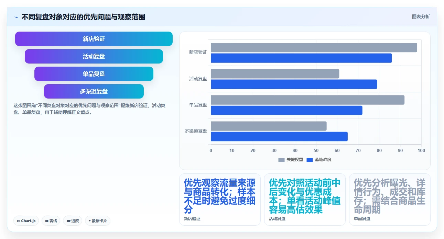Toggle the 落地难度 legend color box
Screen dimensions: 444x239
point(310,160)
